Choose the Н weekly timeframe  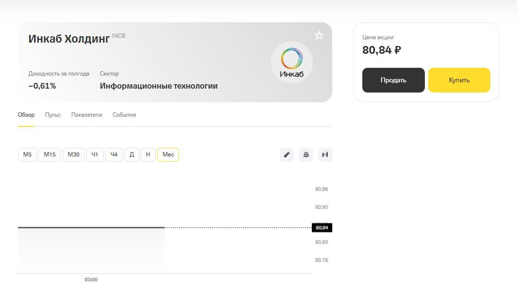click(x=148, y=155)
